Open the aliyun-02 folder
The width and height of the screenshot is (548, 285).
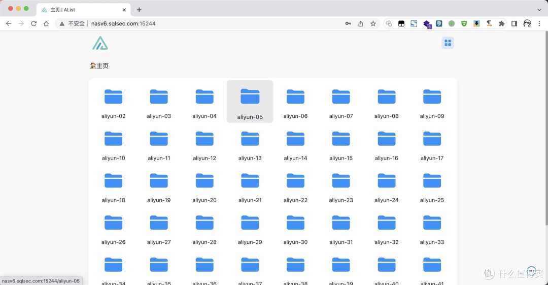click(x=113, y=101)
